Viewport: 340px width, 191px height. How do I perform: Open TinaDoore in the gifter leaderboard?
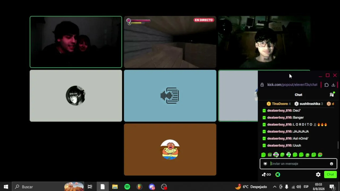(279, 104)
